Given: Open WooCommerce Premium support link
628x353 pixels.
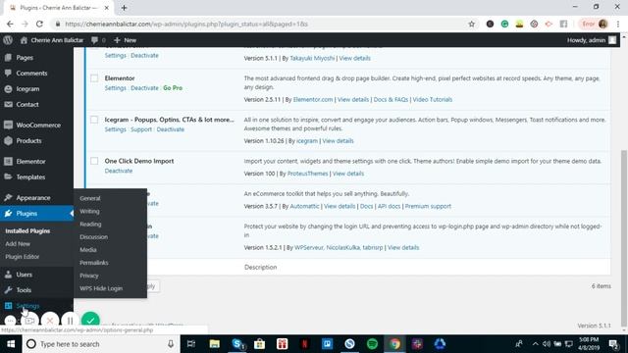Looking at the screenshot, I should tap(428, 207).
